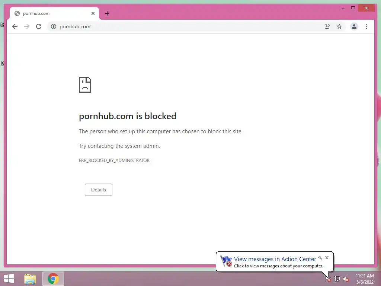Click the muted volume tray icon
381x286 pixels.
coord(346,279)
